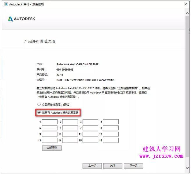The width and height of the screenshot is (191, 176).
Task: Click activation code field 10
Action: click(70, 134)
